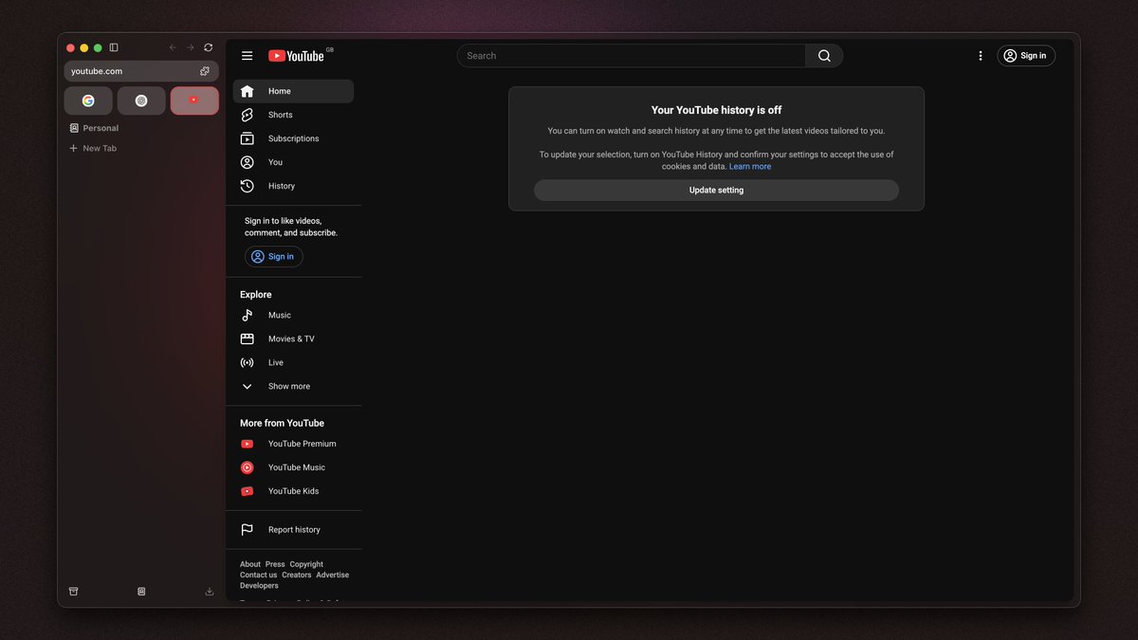Switch to the pinned ChatGPT tab
Viewport: 1138px width, 640px height.
point(141,101)
